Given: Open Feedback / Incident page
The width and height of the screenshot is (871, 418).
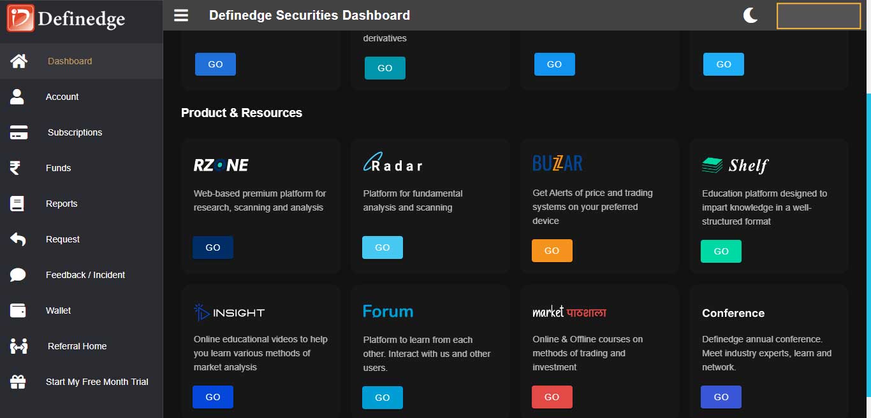Looking at the screenshot, I should (82, 275).
